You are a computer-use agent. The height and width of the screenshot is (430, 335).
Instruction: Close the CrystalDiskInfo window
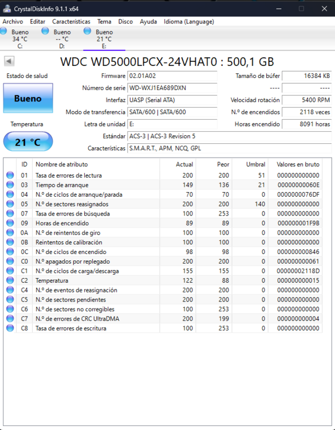324,9
